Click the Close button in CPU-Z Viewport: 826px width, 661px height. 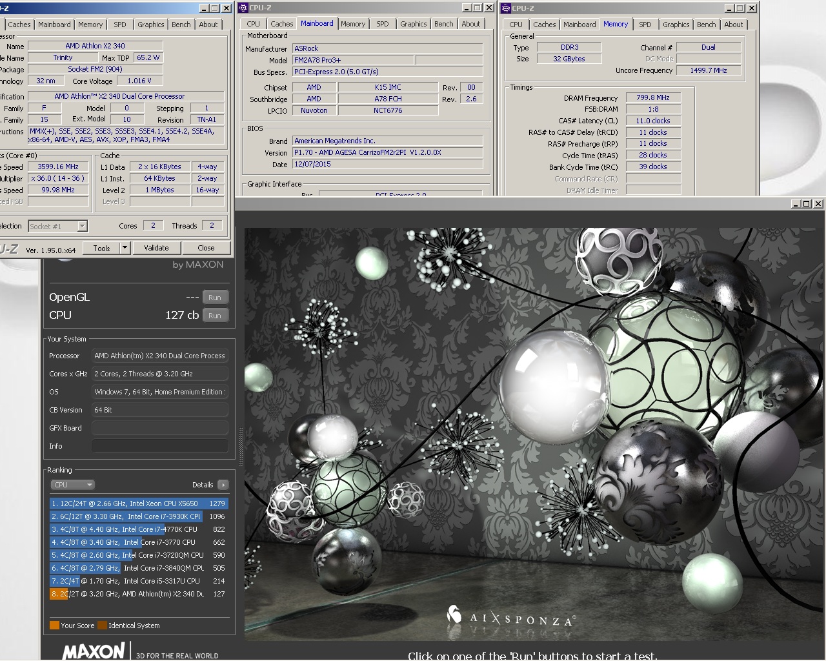[x=206, y=248]
